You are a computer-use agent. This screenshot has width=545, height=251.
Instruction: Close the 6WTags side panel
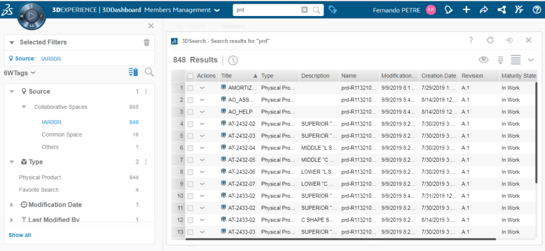(151, 26)
